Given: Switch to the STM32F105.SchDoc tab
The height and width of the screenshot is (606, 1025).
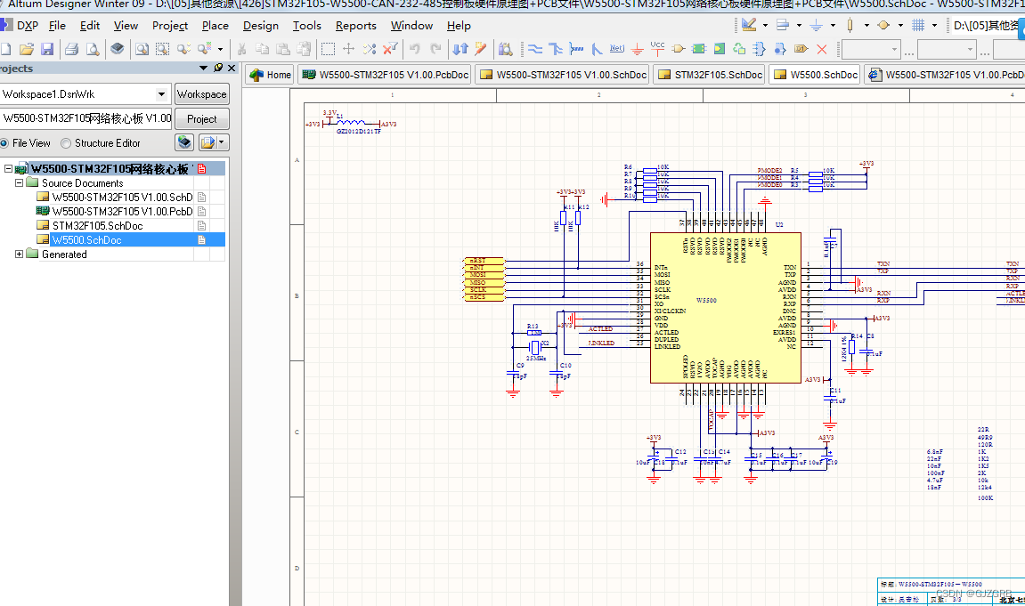Looking at the screenshot, I should [709, 75].
